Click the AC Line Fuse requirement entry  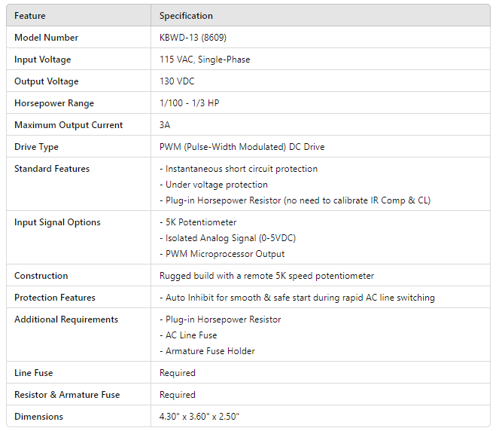click(x=188, y=335)
